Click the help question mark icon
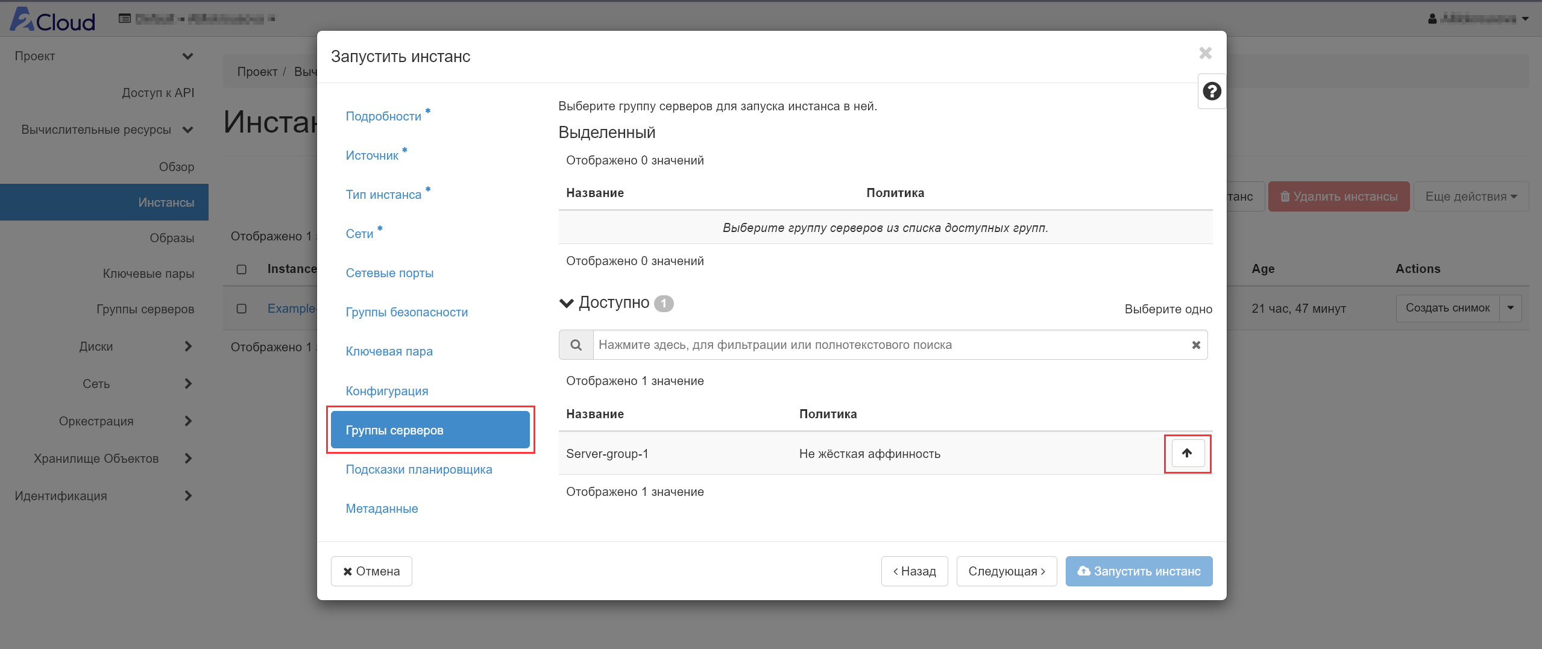1542x649 pixels. (1211, 92)
